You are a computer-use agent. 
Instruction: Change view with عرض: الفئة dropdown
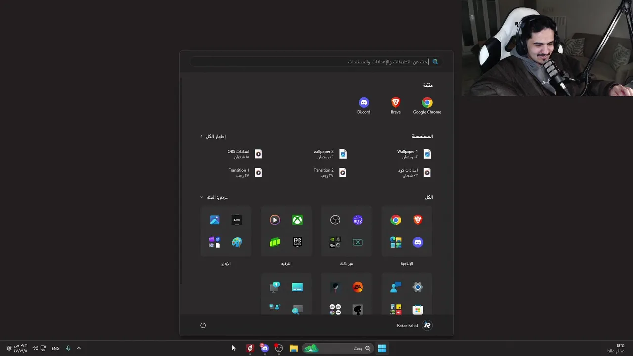(x=214, y=197)
